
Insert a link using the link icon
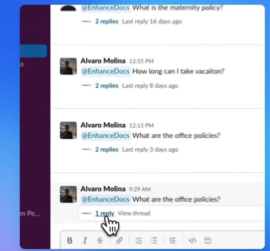pyautogui.click(x=119, y=240)
